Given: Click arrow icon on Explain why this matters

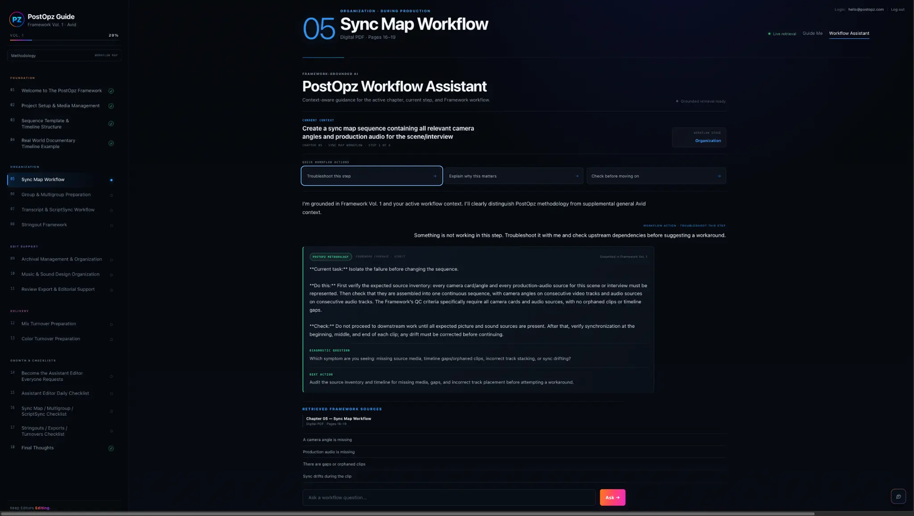Looking at the screenshot, I should [577, 176].
